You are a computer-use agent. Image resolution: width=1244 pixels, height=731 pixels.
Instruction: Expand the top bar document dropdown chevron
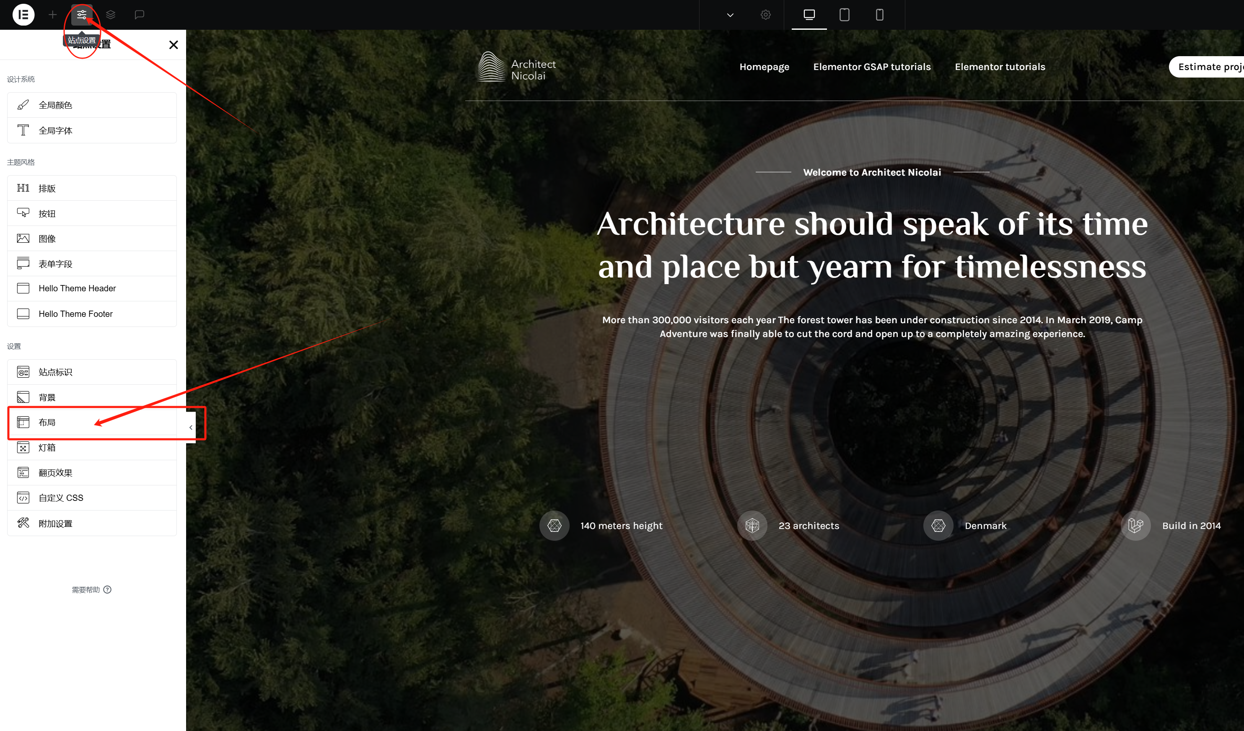pyautogui.click(x=730, y=15)
